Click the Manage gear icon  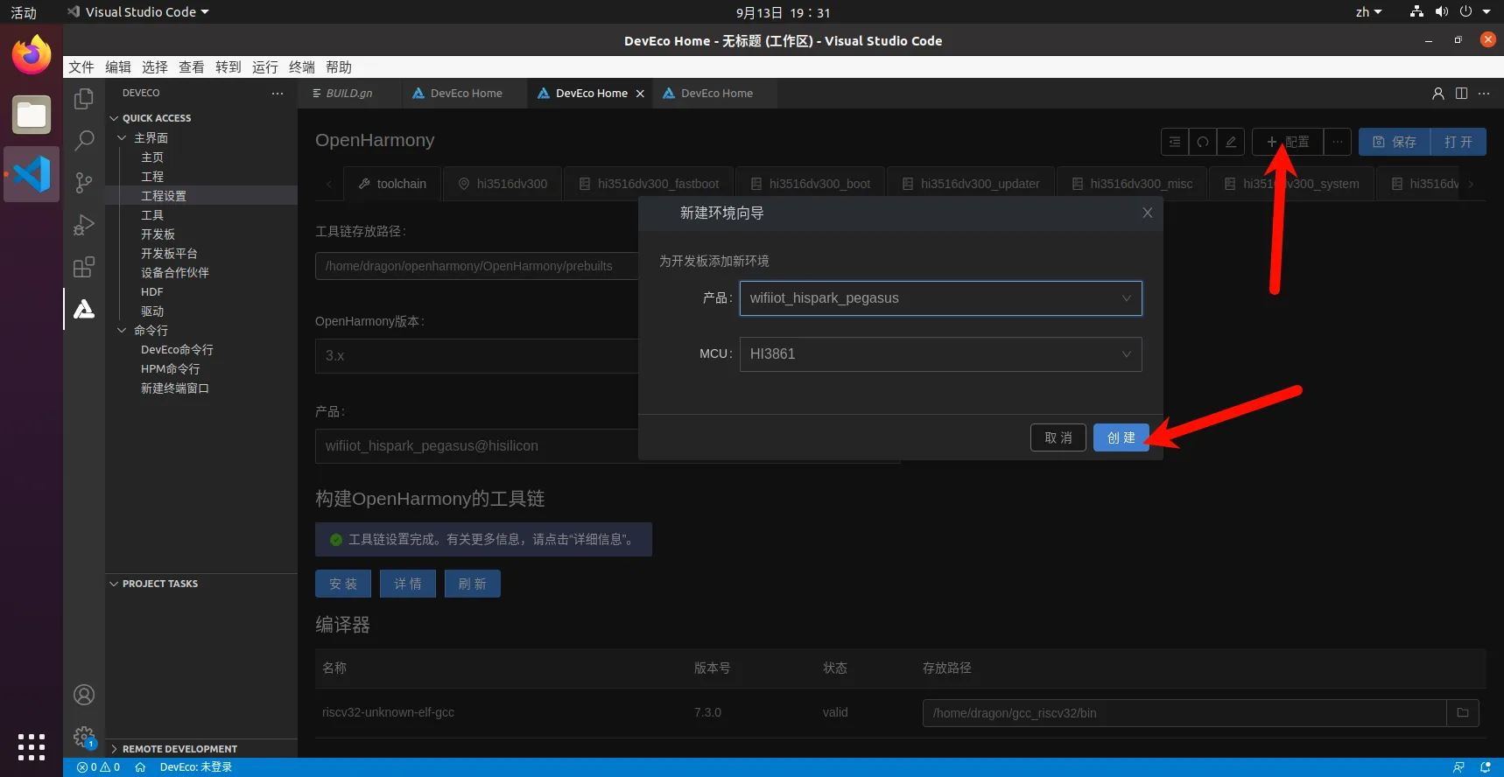click(84, 737)
